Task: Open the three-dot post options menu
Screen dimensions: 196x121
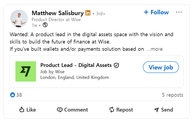Action: [x=179, y=12]
